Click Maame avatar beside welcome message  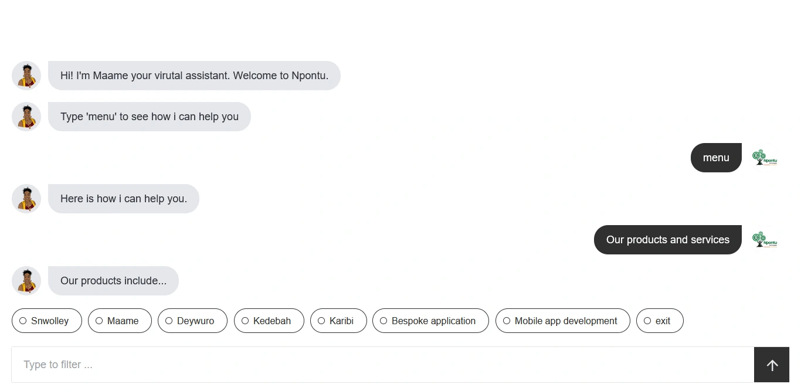pyautogui.click(x=26, y=76)
